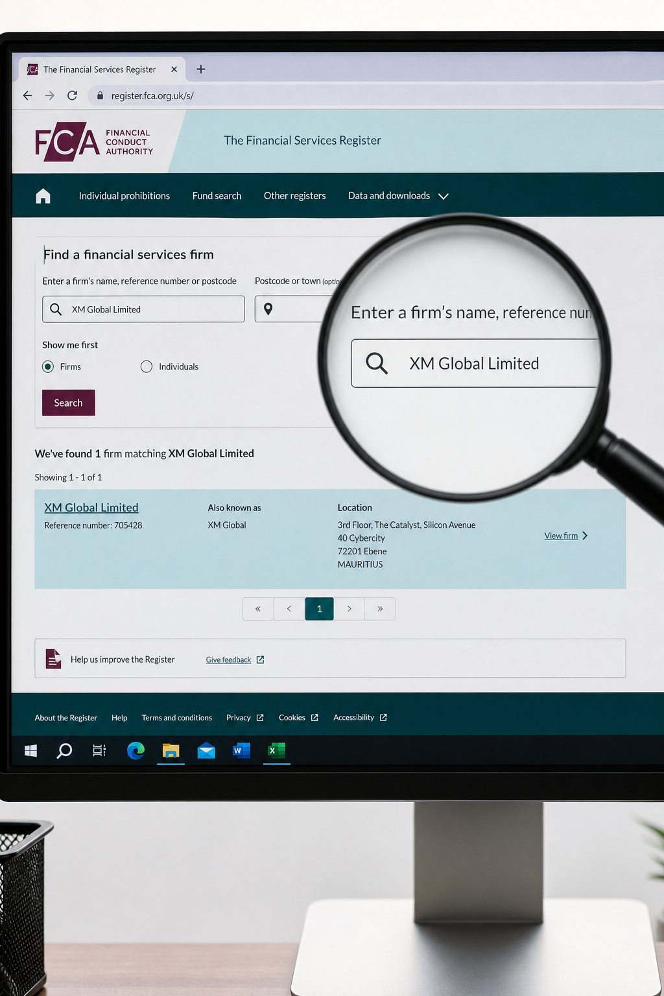Open Windows taskbar search

64,751
